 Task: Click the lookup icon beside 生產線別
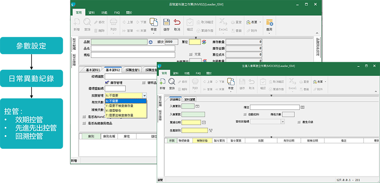coord(210,130)
